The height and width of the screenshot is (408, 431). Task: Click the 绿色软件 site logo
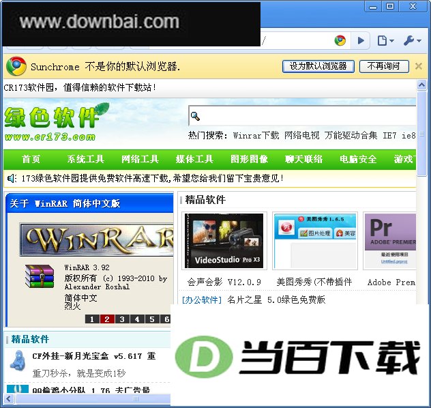[57, 122]
